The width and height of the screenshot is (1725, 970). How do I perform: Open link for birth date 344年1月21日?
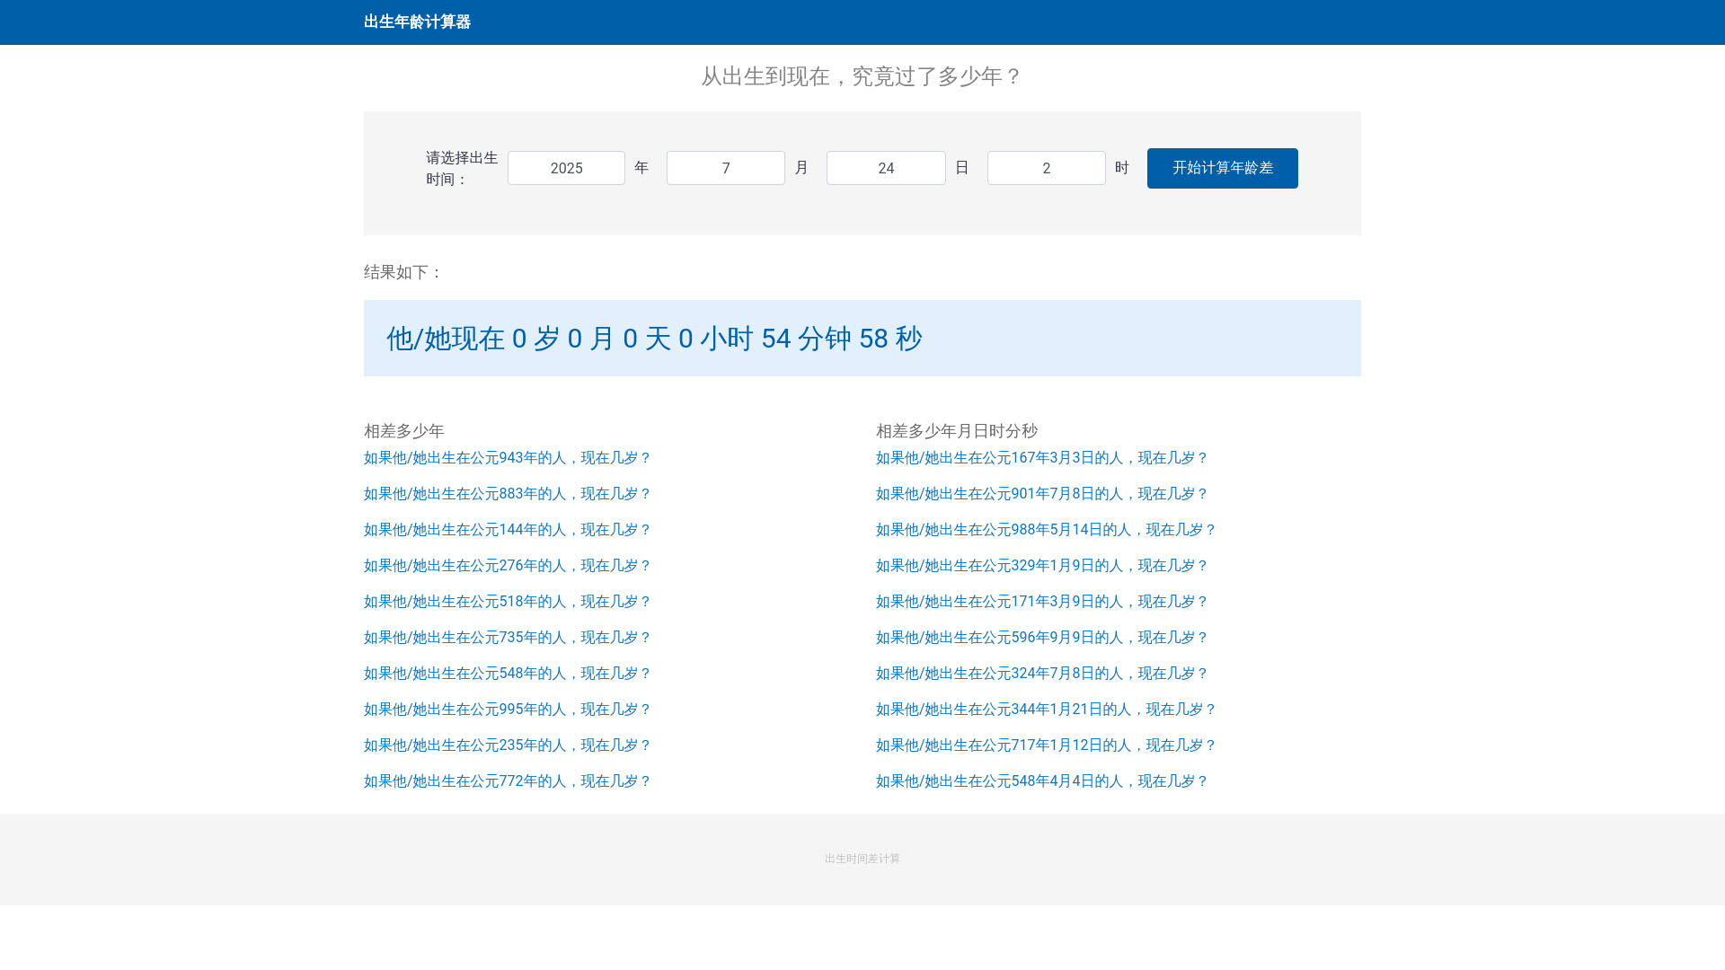point(1046,710)
